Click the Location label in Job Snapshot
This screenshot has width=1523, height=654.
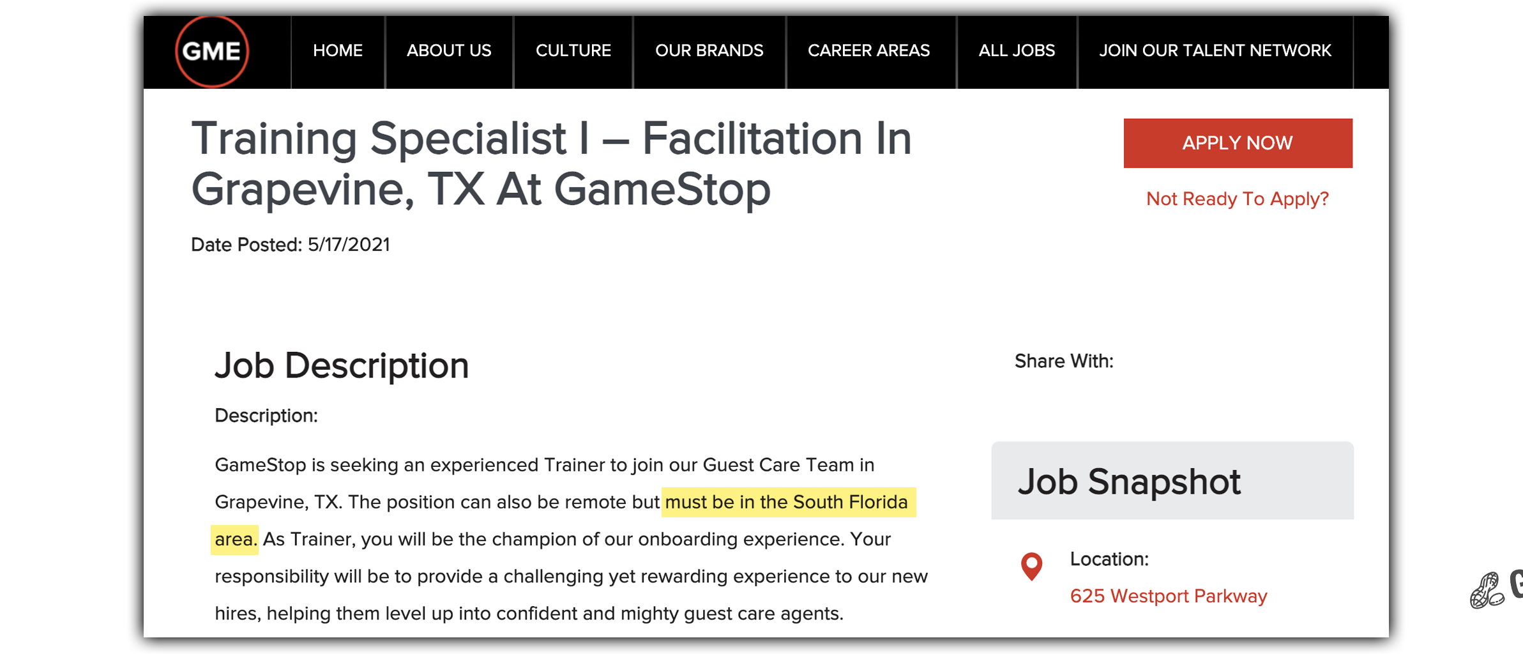pos(1109,559)
